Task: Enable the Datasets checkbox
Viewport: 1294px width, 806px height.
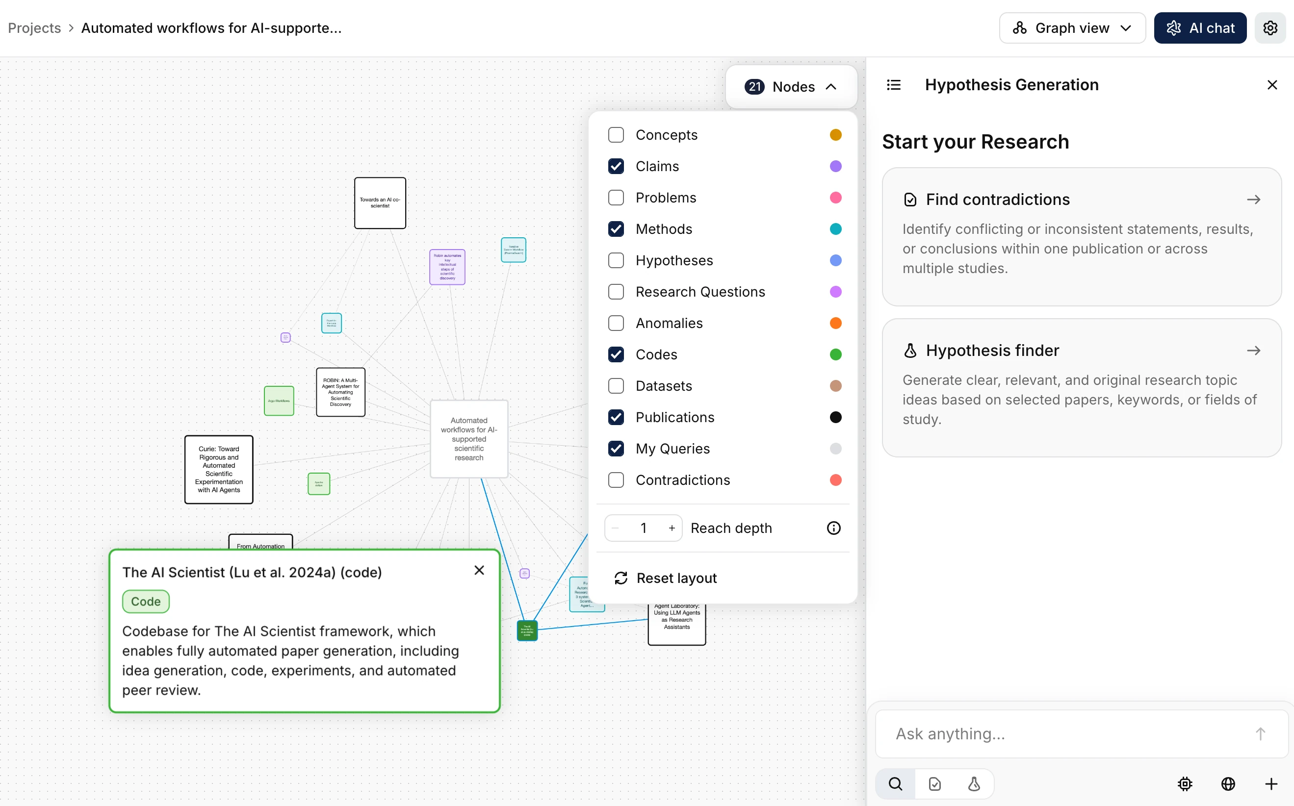Action: [x=616, y=386]
